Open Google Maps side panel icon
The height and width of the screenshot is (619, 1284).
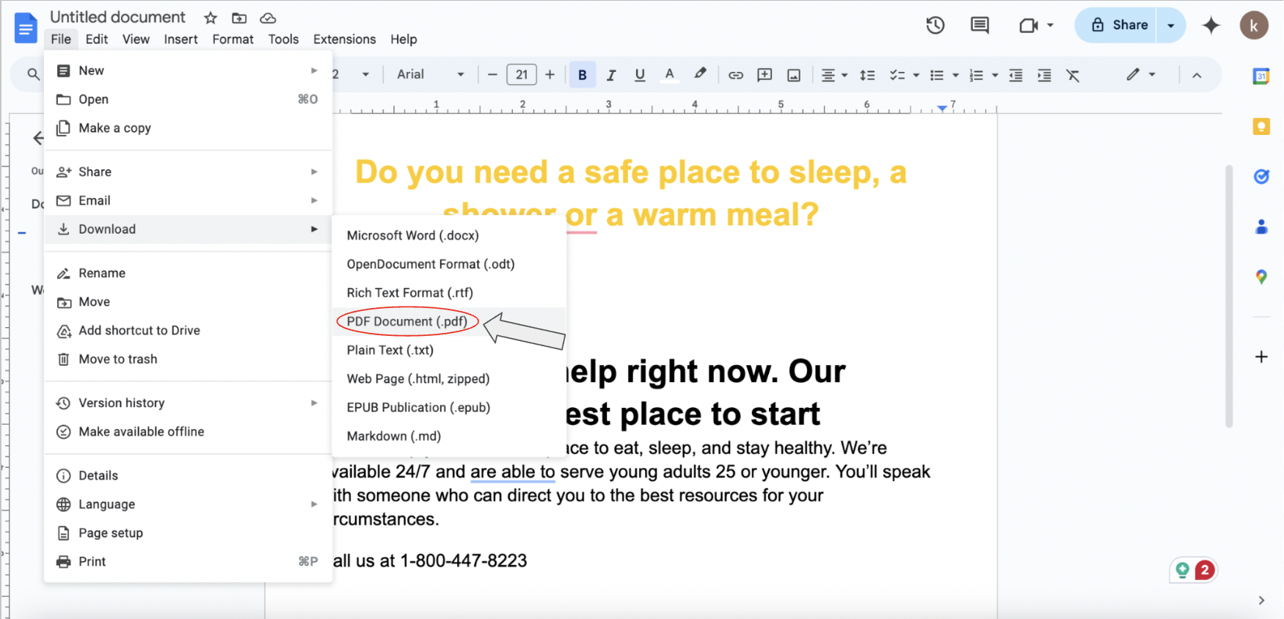(1261, 276)
